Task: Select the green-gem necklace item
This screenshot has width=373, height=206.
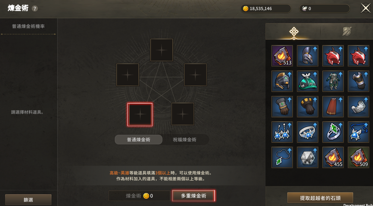Action: pyautogui.click(x=282, y=157)
